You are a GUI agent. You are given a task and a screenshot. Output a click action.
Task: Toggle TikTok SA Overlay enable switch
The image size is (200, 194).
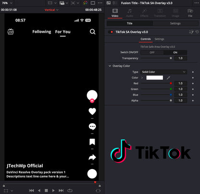pyautogui.click(x=111, y=32)
